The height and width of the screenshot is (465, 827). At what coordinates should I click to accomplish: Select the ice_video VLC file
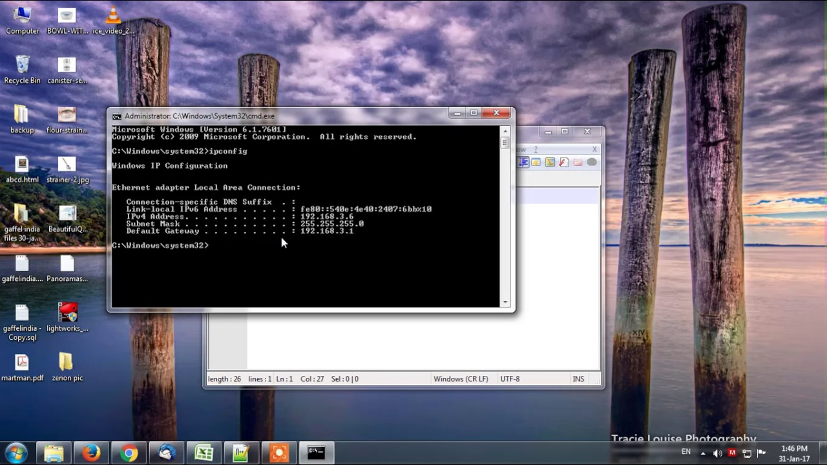pos(113,21)
